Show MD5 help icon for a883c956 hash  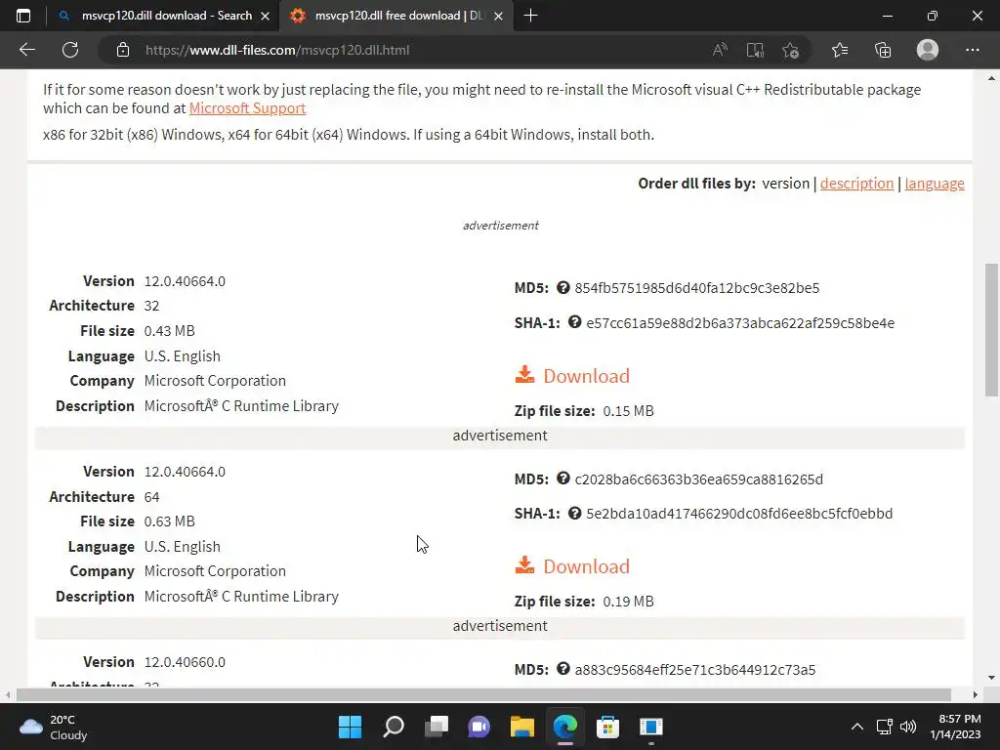562,668
